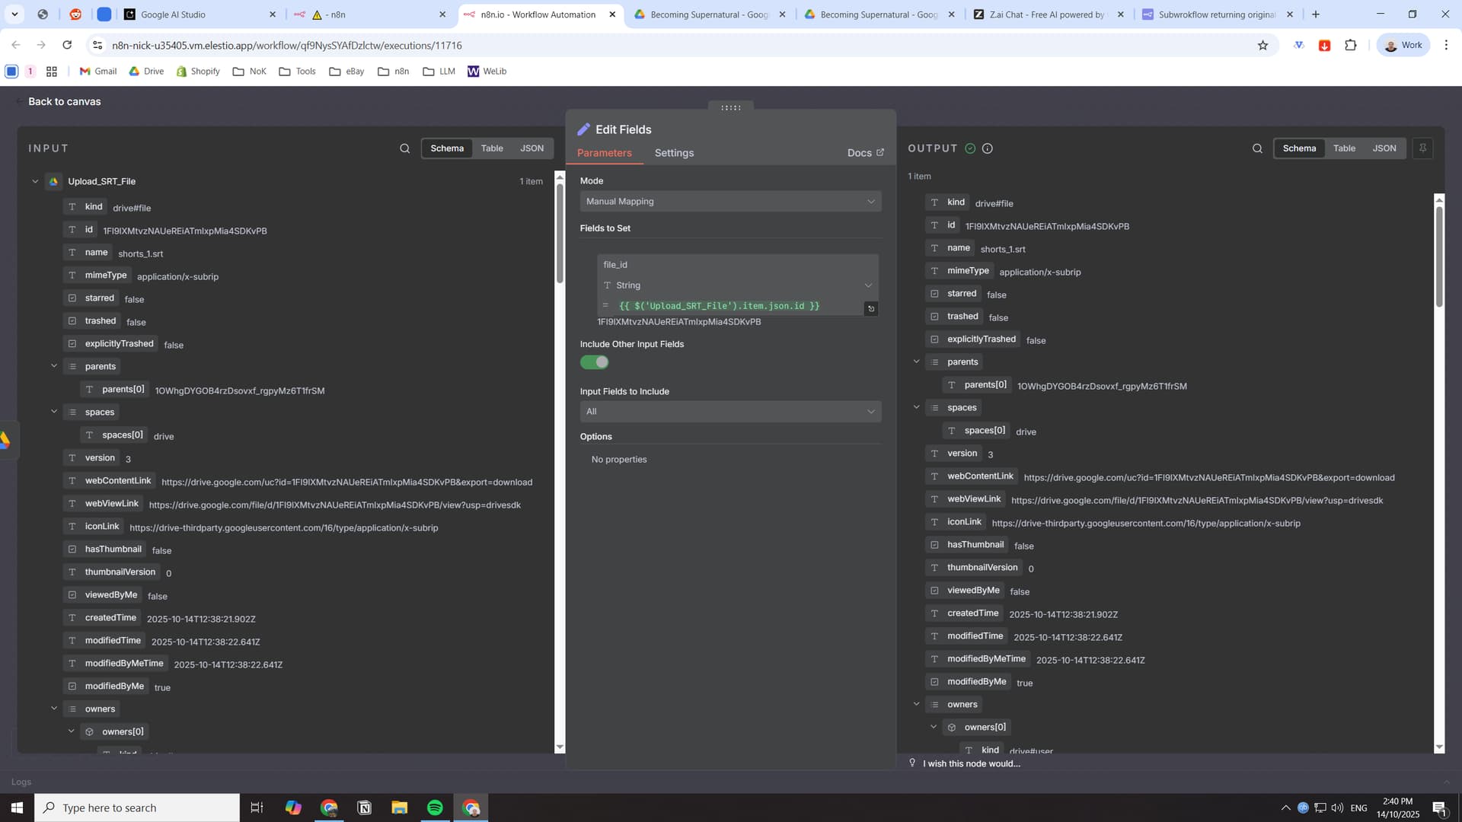Pin the output data icon
Image resolution: width=1462 pixels, height=822 pixels.
click(x=1422, y=148)
